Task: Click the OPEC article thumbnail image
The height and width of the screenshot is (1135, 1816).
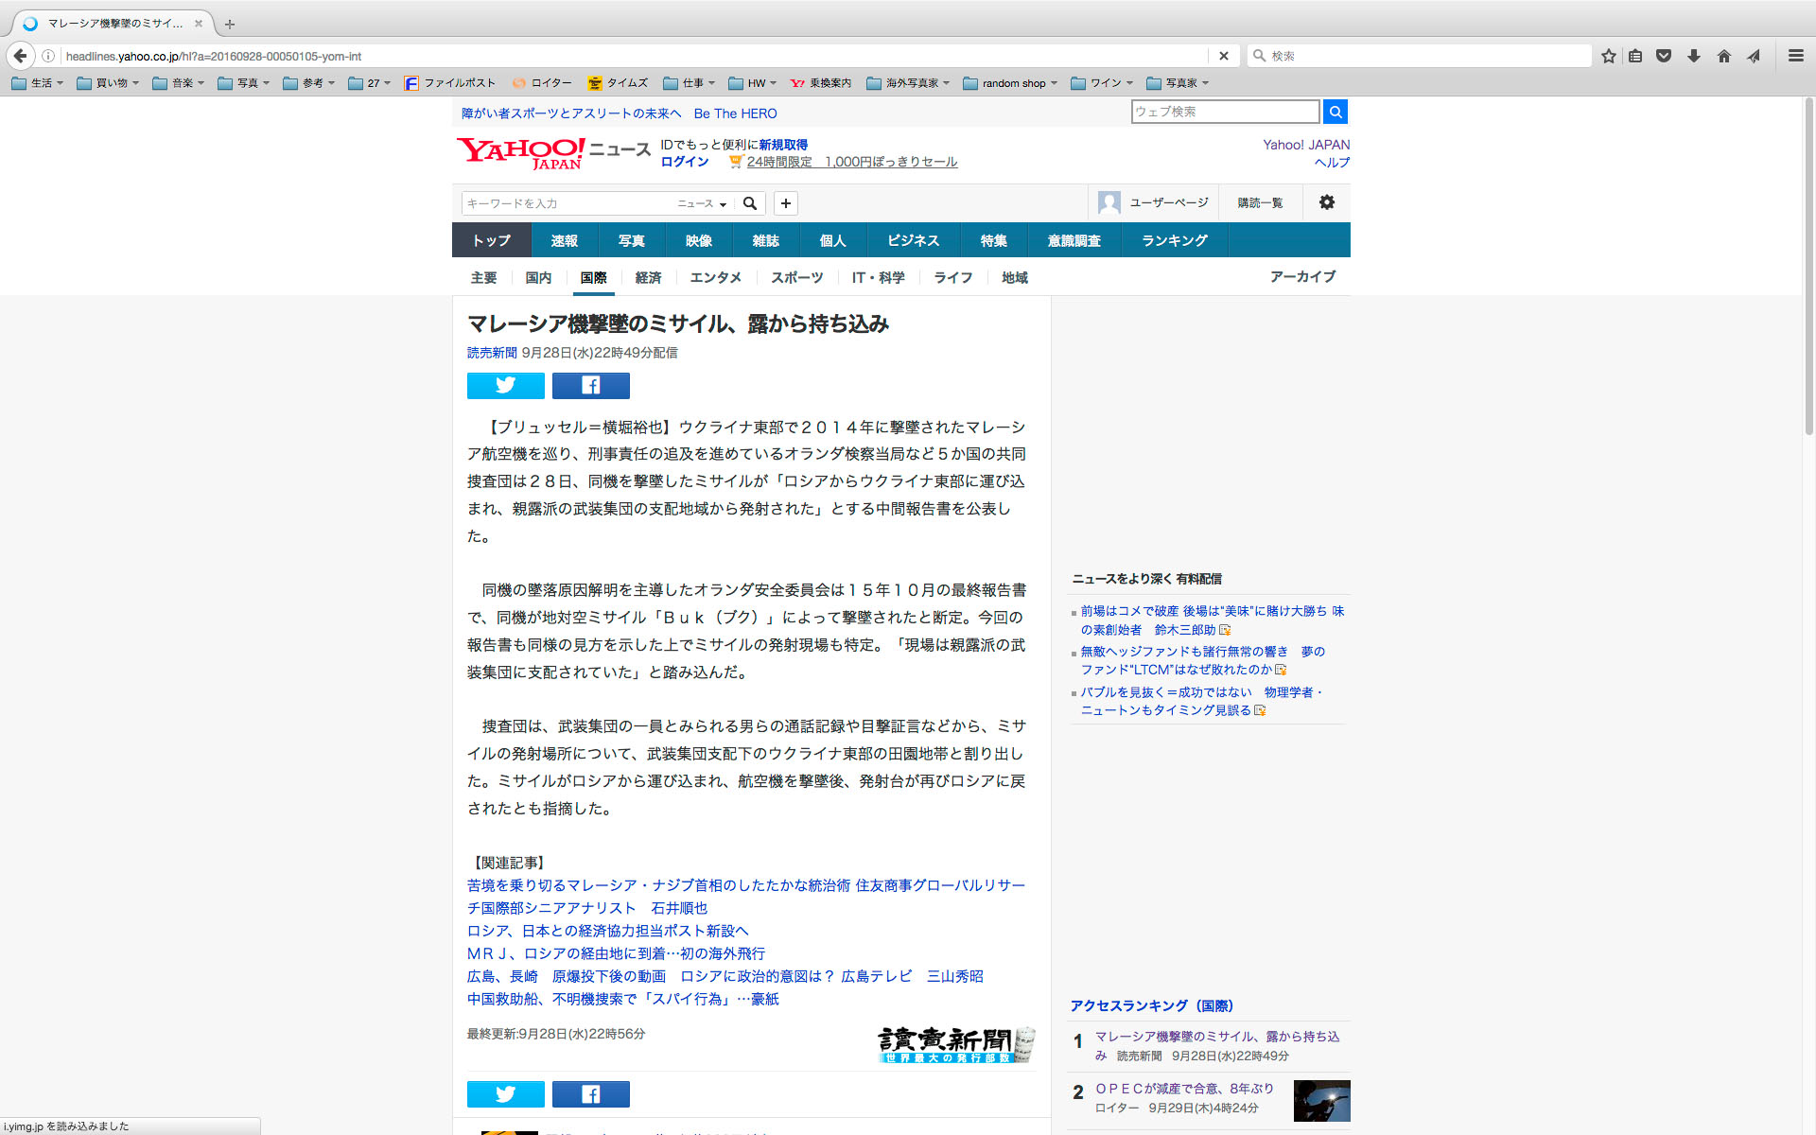Action: (1321, 1101)
